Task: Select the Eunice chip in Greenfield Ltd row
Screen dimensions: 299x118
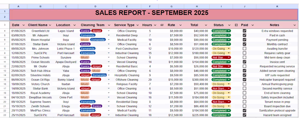Action: [x=85, y=31]
